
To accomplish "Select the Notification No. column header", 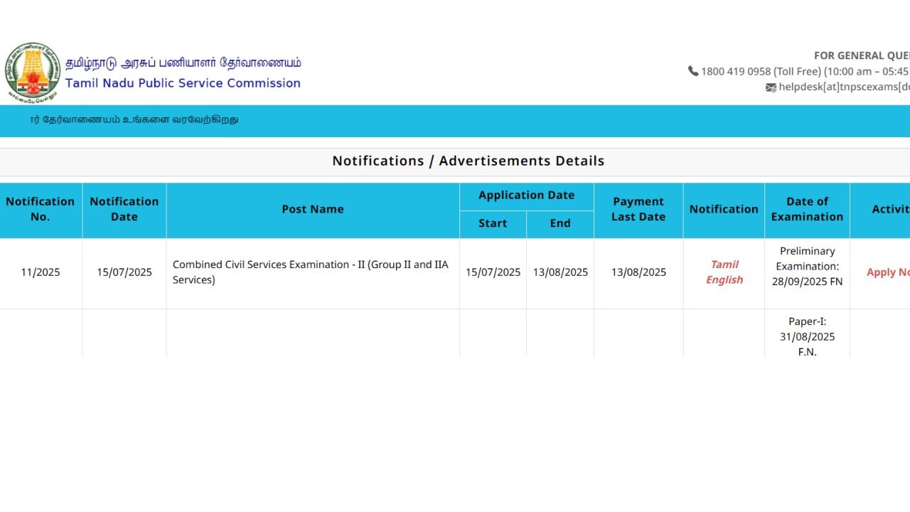I will (x=41, y=209).
